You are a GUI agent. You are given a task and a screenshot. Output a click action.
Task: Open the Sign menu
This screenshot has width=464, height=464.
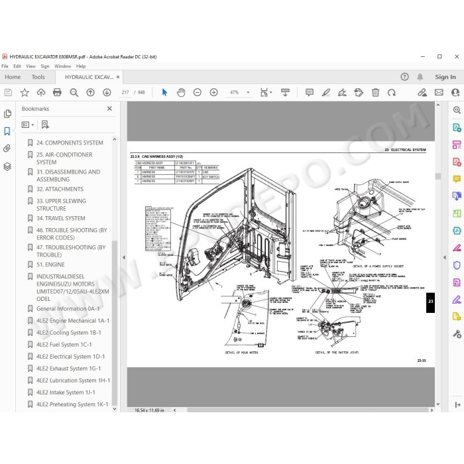click(x=45, y=66)
